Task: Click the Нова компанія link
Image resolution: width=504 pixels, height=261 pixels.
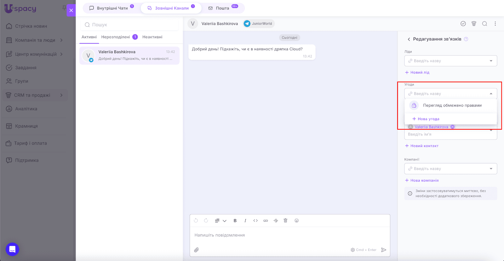Action: pyautogui.click(x=422, y=180)
